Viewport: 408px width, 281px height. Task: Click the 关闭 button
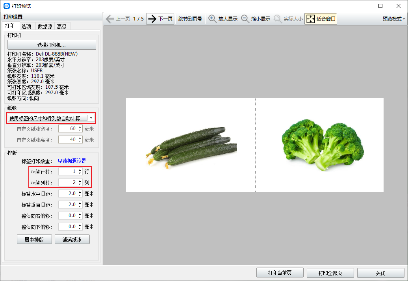(381, 273)
